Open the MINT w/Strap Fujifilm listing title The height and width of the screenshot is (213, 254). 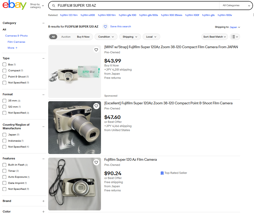point(171,47)
